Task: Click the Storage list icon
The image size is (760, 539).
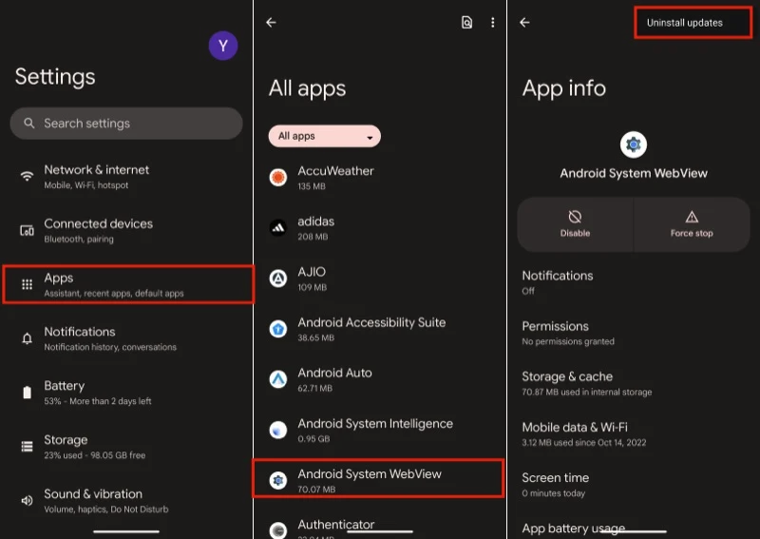Action: pyautogui.click(x=28, y=447)
